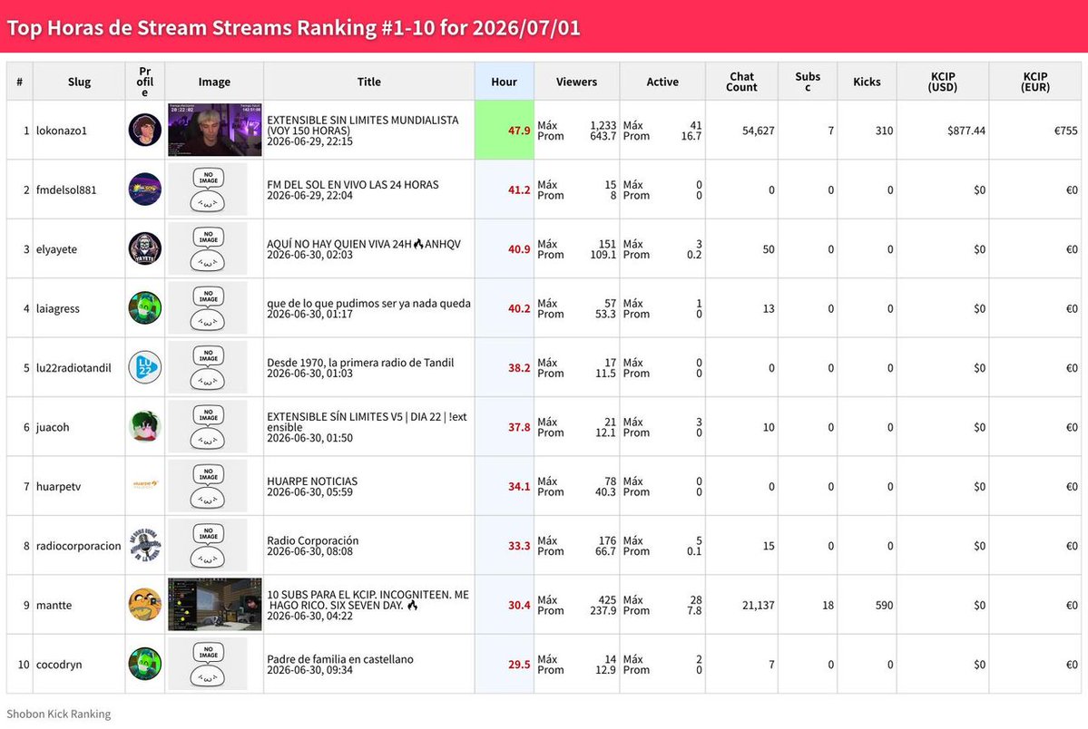Click title "Desde 1970, la primera radio de Tandil"
This screenshot has width=1088, height=729.
(x=361, y=362)
